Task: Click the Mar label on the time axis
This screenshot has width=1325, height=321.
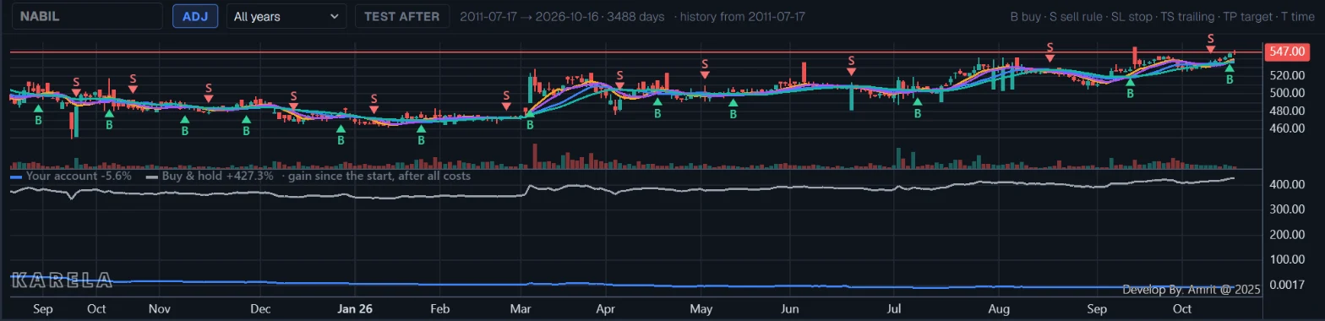Action: coord(521,309)
